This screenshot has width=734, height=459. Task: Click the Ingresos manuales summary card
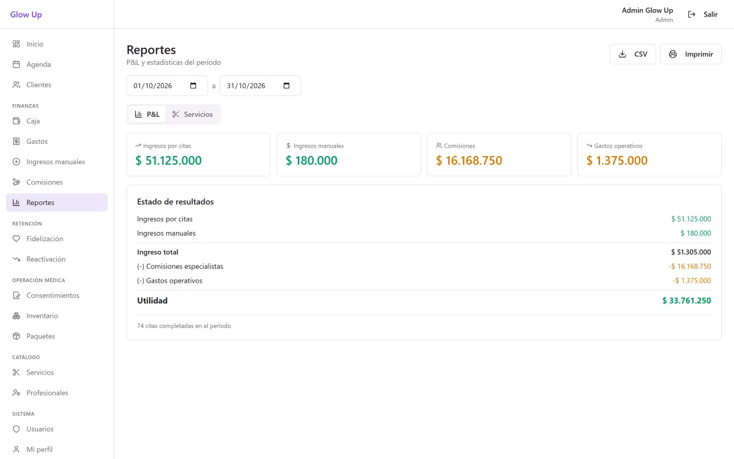349,155
